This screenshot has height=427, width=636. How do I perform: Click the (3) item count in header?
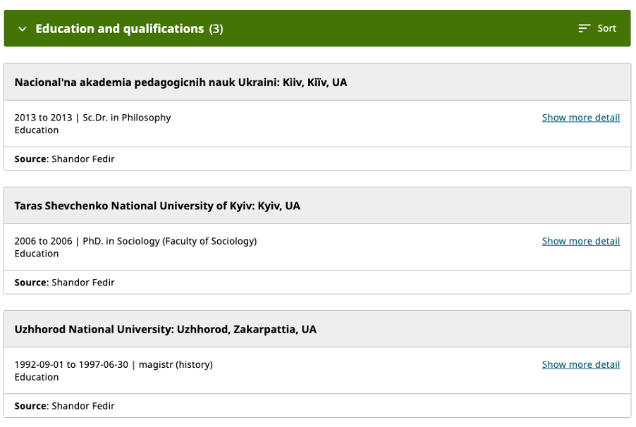(x=216, y=29)
